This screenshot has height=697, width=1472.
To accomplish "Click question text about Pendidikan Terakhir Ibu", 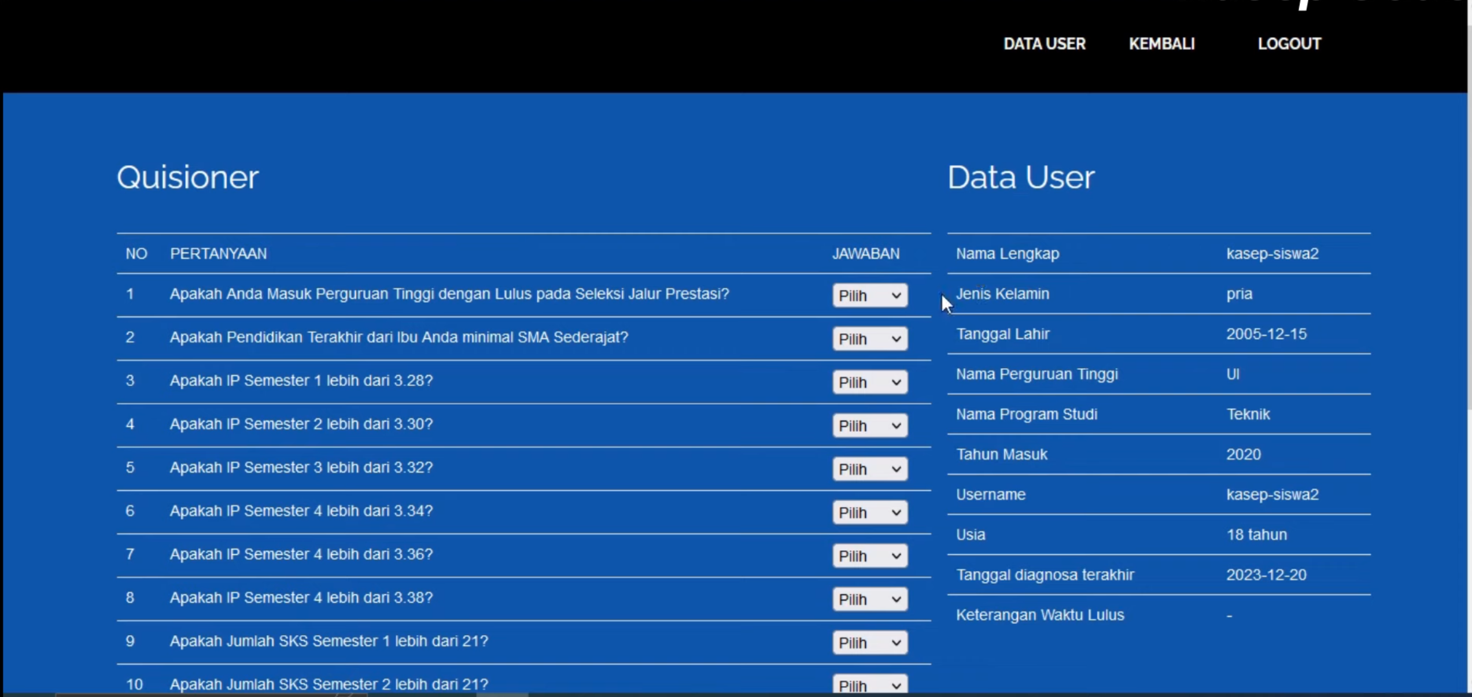I will (x=399, y=337).
